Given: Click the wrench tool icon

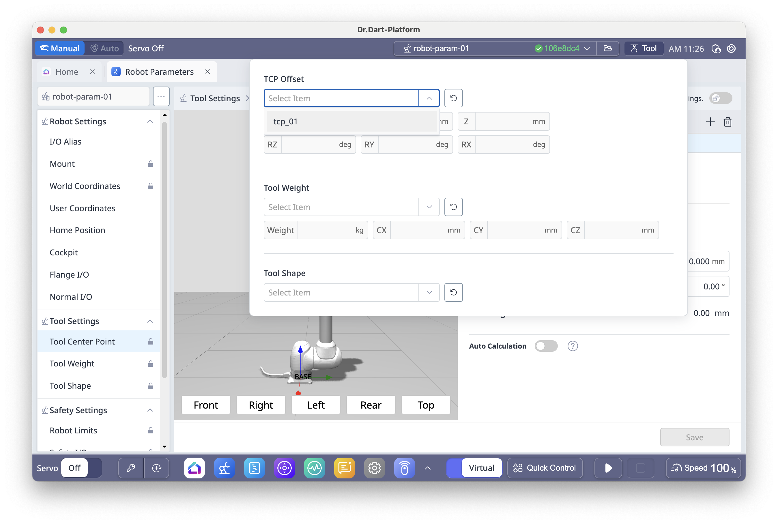Looking at the screenshot, I should pyautogui.click(x=131, y=468).
